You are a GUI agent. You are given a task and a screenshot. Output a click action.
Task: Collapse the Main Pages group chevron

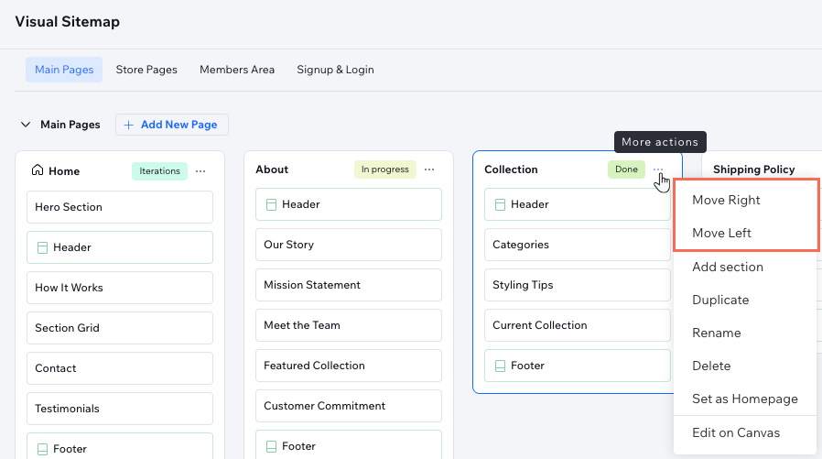(x=25, y=125)
